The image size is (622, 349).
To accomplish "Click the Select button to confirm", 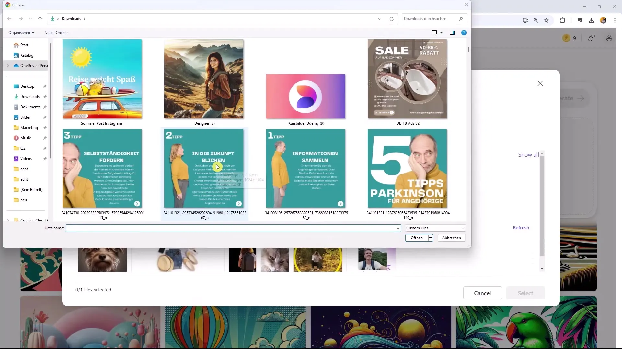I will pyautogui.click(x=525, y=293).
